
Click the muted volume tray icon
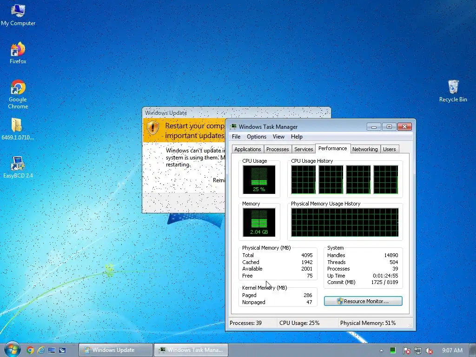[429, 350]
